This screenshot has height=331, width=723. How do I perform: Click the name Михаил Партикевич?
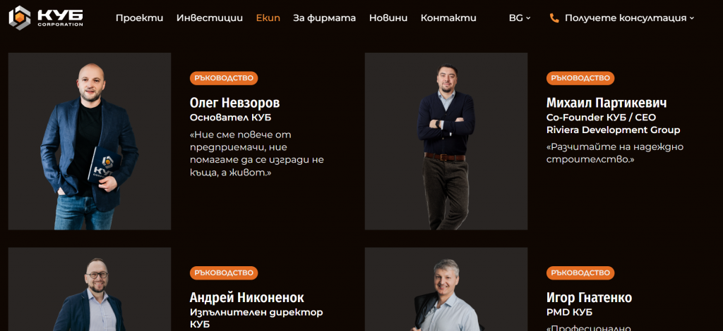(x=607, y=103)
